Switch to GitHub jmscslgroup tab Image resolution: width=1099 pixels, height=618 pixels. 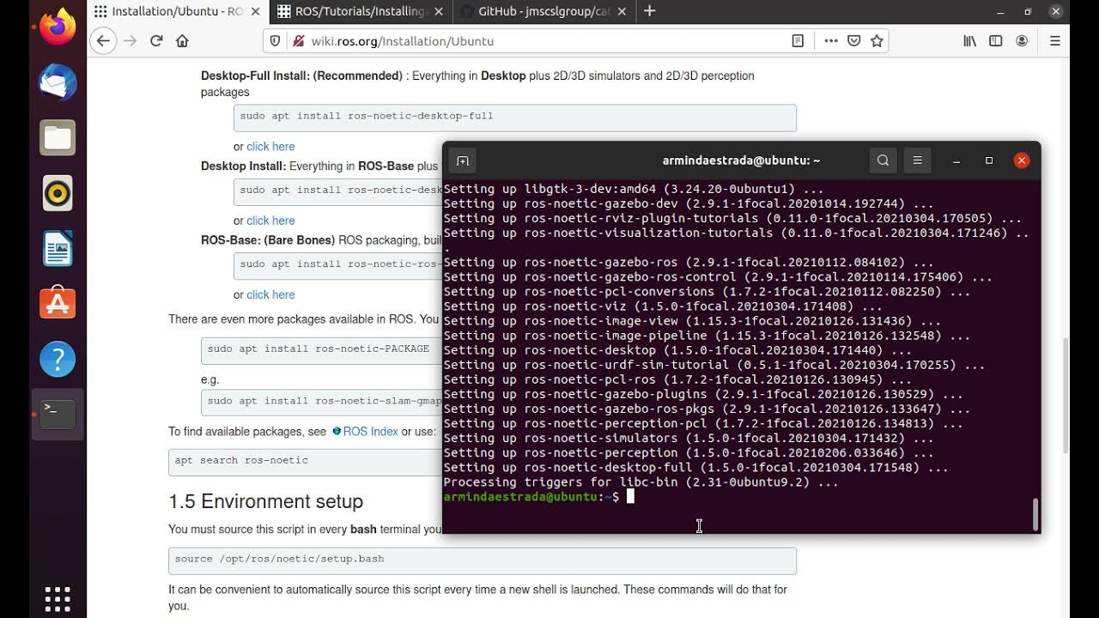coord(543,11)
